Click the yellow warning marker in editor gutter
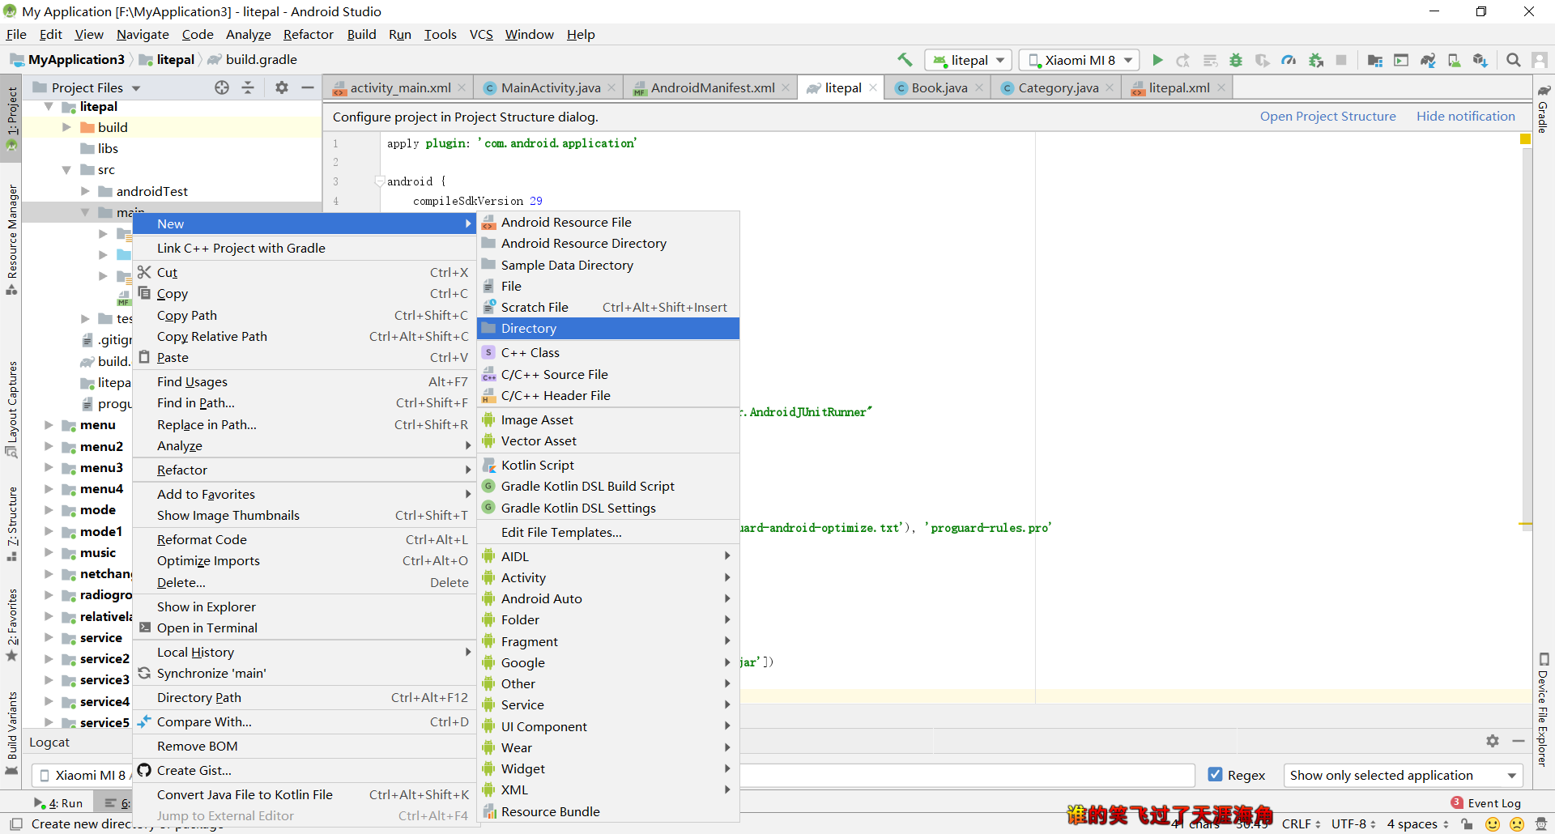This screenshot has height=834, width=1555. (1525, 139)
